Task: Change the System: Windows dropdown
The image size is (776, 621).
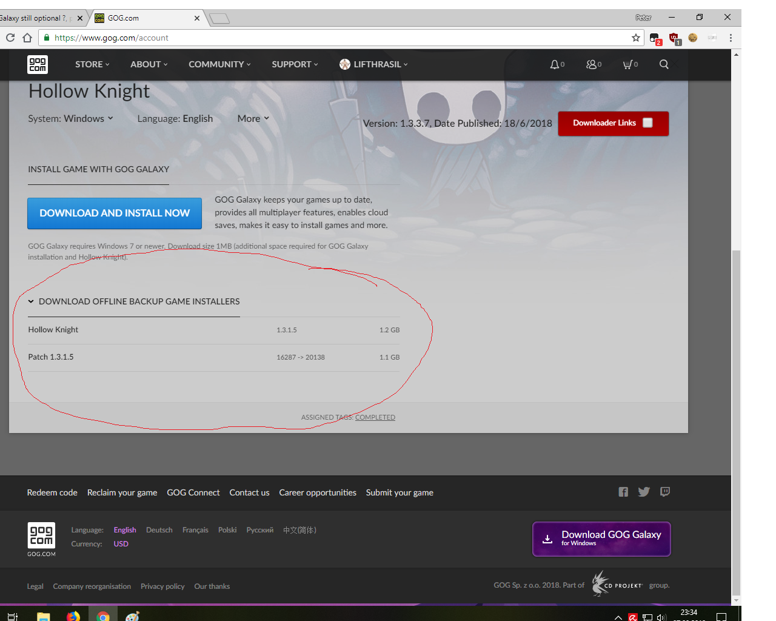Action: tap(70, 118)
